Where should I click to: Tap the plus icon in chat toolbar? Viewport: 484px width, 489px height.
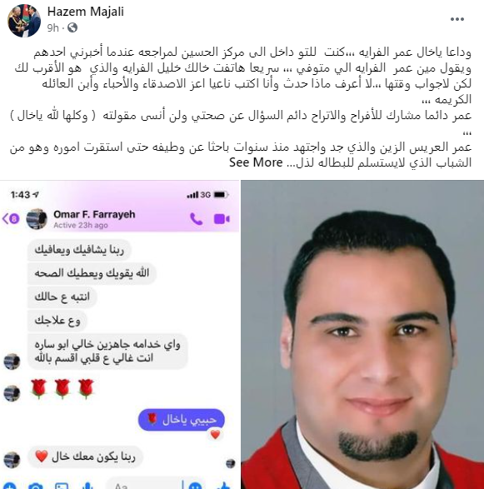[9, 486]
